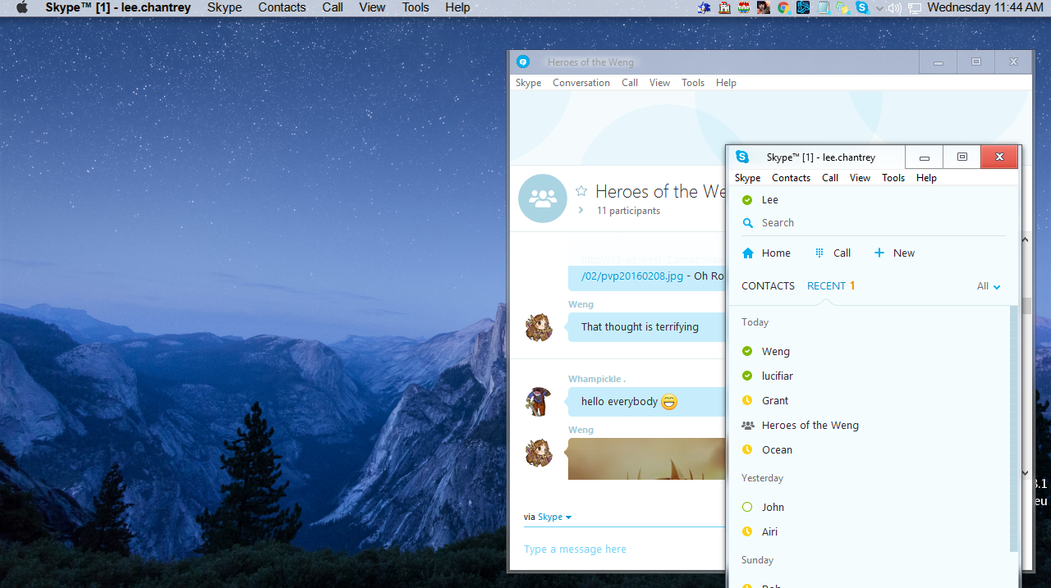Screen dimensions: 1051x588
Task: Expand the 11 participants chevron
Action: click(x=581, y=210)
